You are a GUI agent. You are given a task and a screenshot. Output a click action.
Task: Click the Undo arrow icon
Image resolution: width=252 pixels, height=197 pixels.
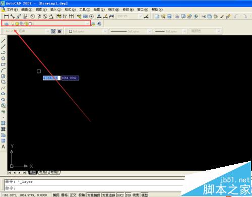pos(236,16)
